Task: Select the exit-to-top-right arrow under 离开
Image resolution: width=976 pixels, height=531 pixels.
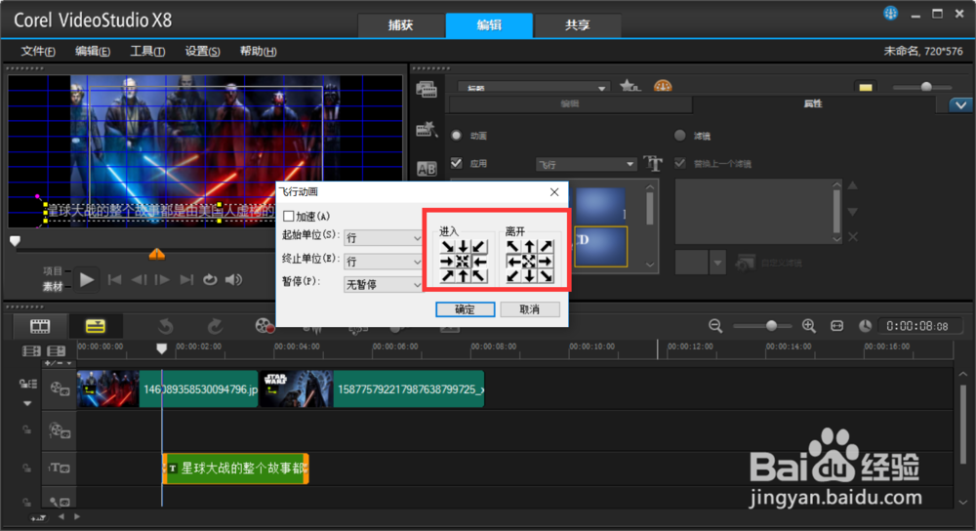Action: [x=546, y=247]
